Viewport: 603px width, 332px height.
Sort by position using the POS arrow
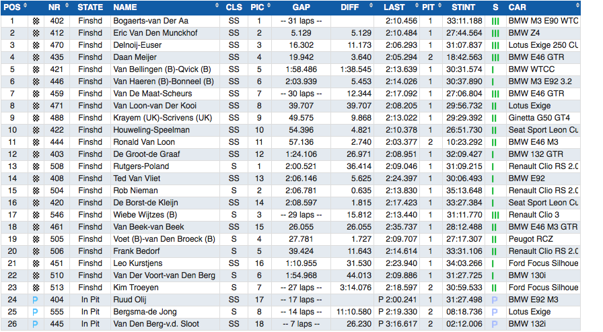click(x=25, y=7)
